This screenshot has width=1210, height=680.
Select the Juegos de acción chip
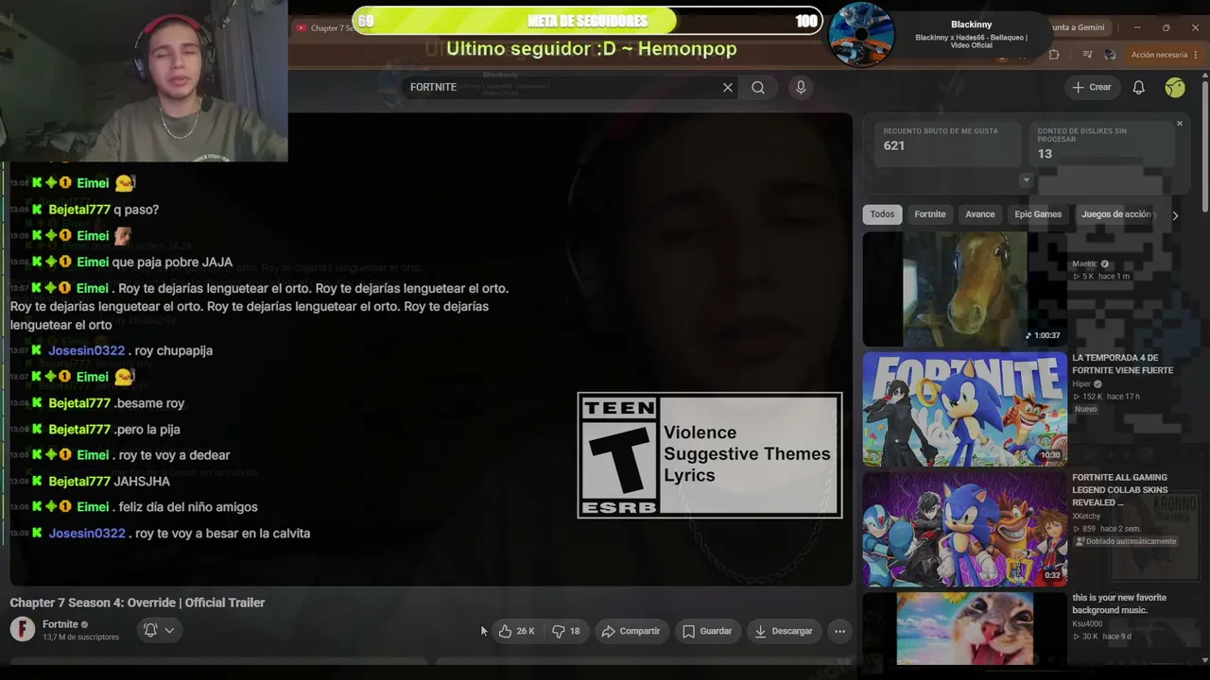(x=1116, y=214)
